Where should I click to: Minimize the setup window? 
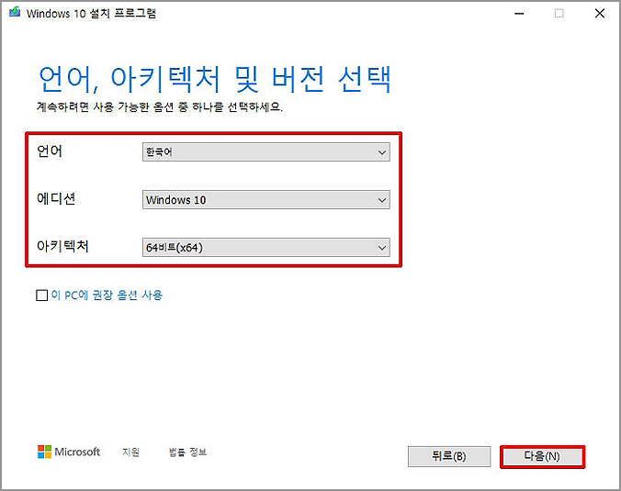point(519,14)
